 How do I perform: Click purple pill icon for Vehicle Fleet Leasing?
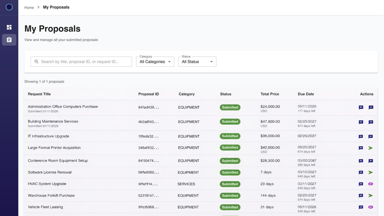click(370, 207)
